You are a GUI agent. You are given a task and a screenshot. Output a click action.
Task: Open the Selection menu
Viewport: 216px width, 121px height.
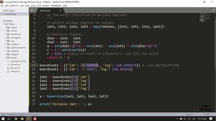coord(14,6)
